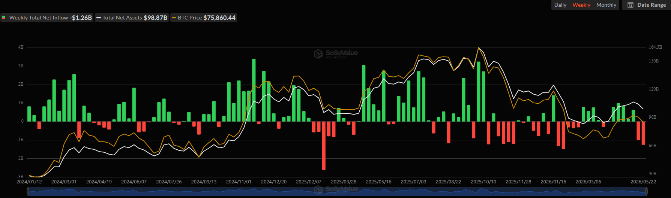Click the 2025/07/03 date axis label
The height and width of the screenshot is (198, 671).
[x=413, y=182]
